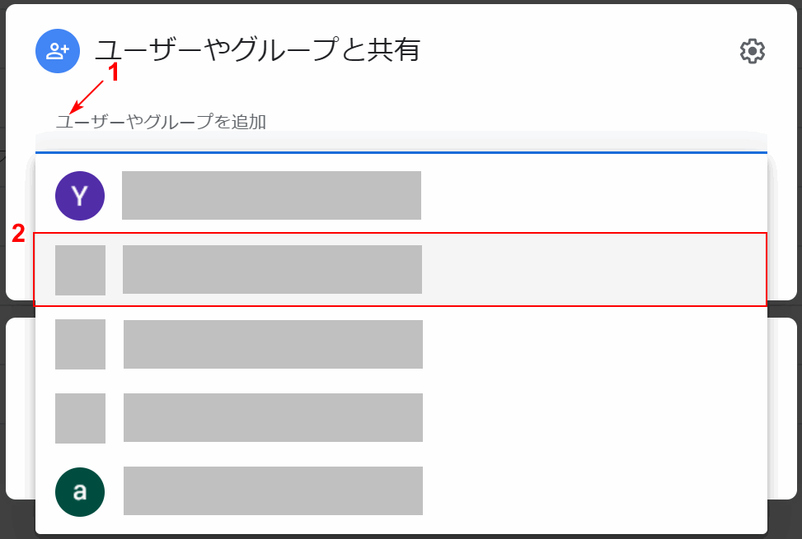Viewport: 802px width, 539px height.
Task: Click the red number 2 annotation label
Action: pyautogui.click(x=18, y=235)
